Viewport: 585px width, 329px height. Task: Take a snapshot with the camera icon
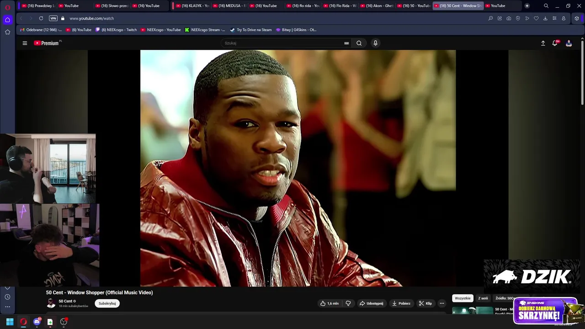pos(509,18)
